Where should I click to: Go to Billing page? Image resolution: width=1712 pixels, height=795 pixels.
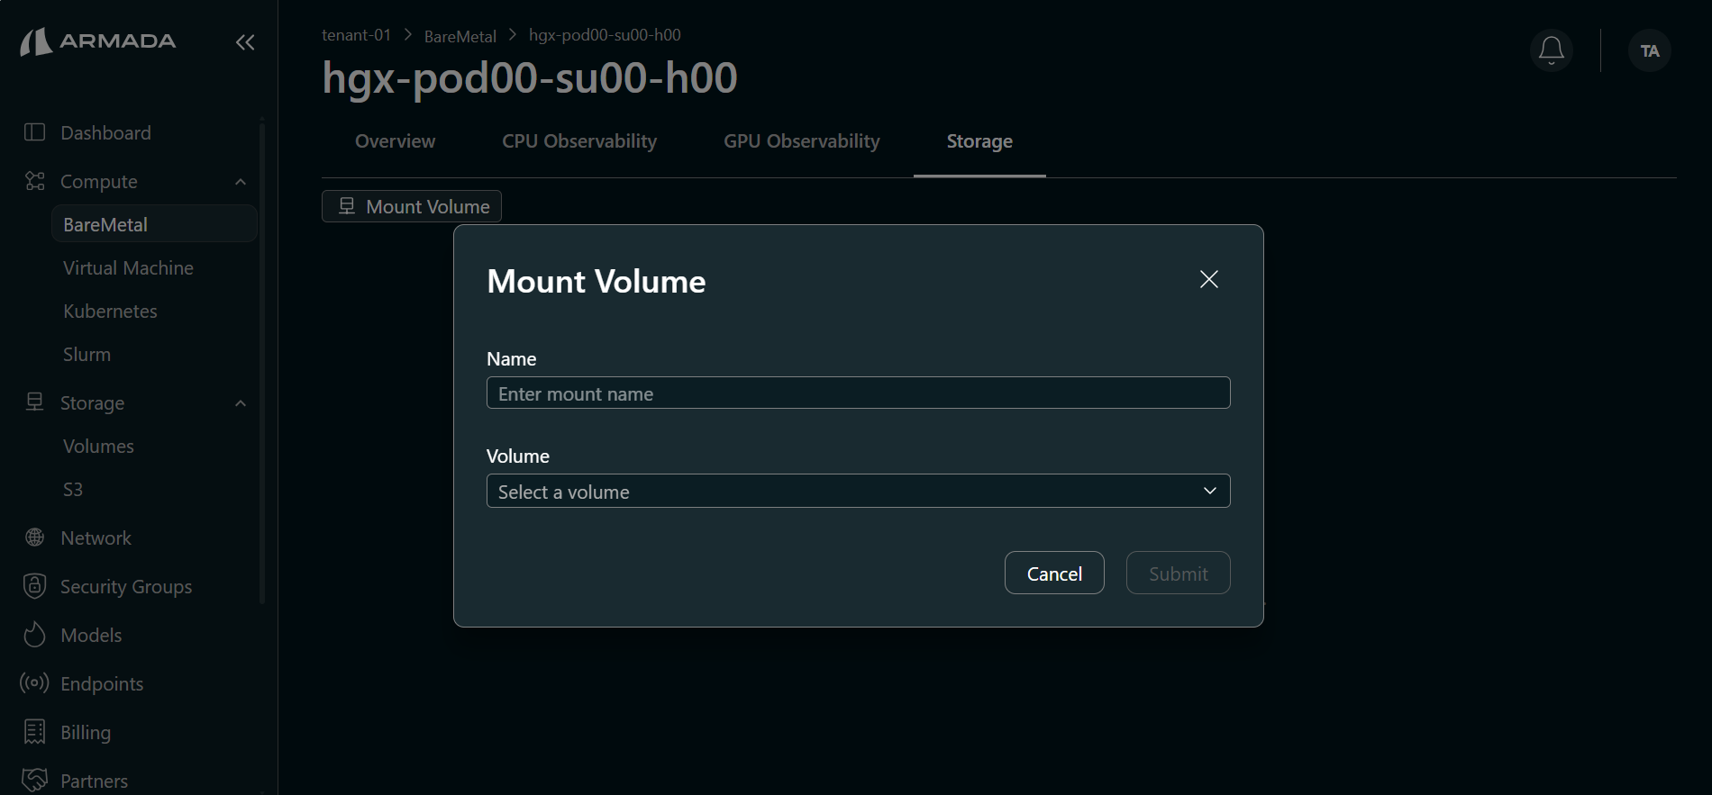click(86, 732)
